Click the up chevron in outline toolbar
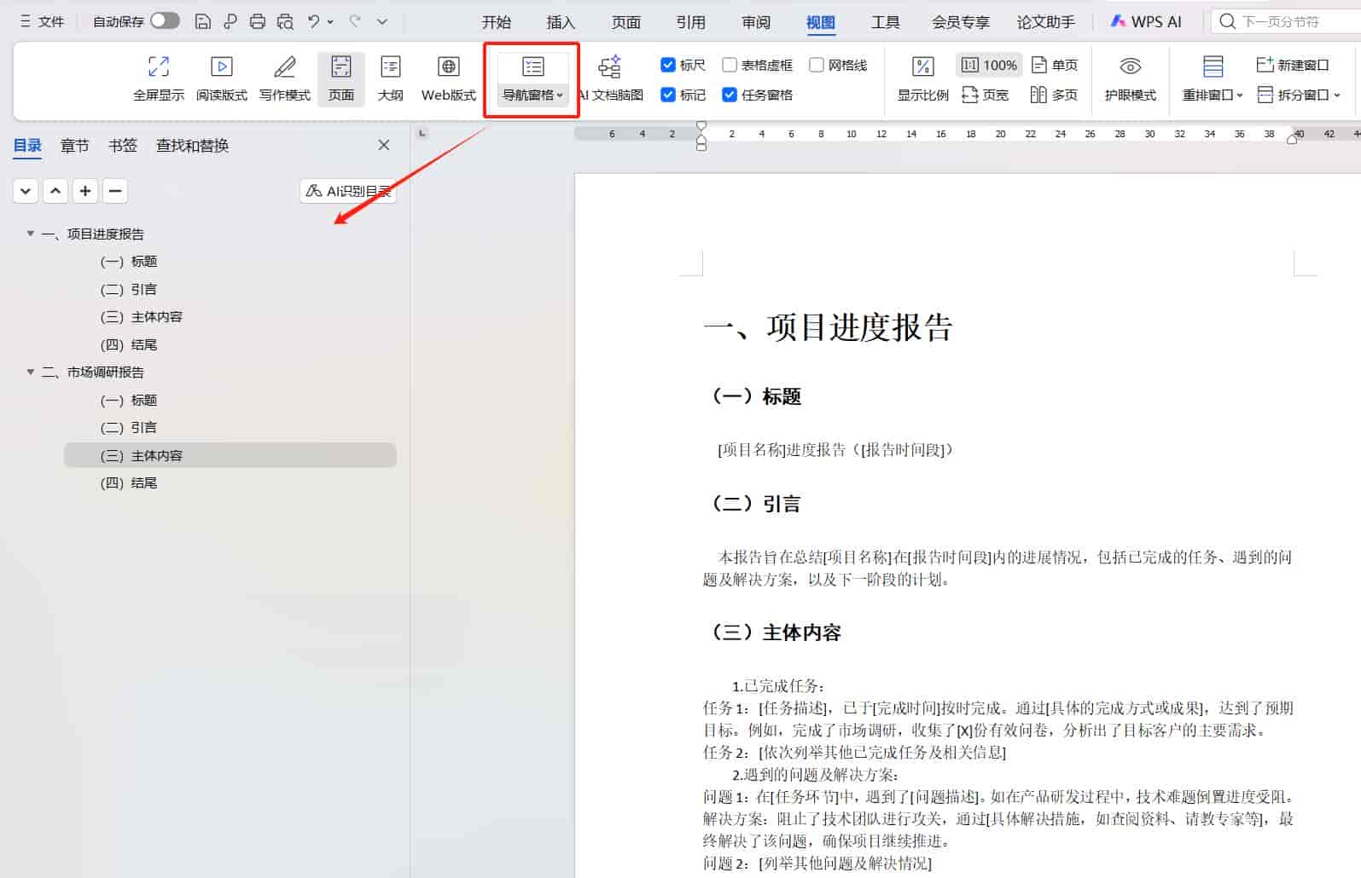 [x=55, y=191]
